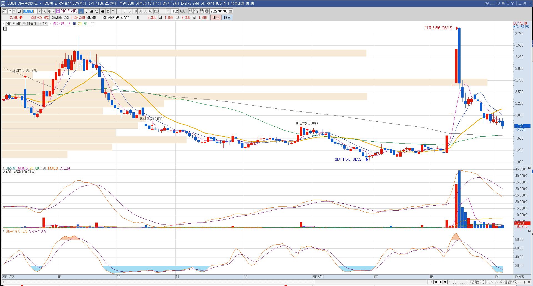Click the stock code input field
Viewport: 533px width, 286px height.
(30, 11)
